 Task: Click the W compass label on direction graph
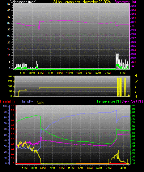(136, 81)
